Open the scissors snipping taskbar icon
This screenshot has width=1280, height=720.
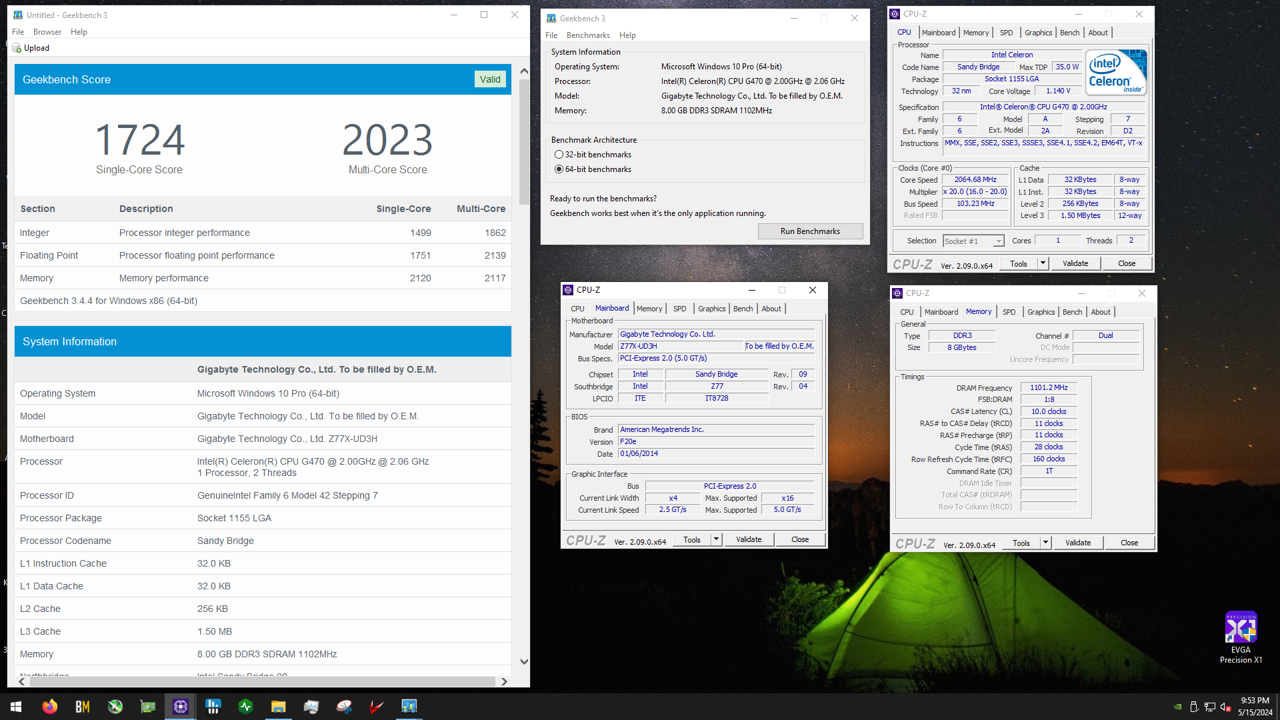pyautogui.click(x=343, y=707)
